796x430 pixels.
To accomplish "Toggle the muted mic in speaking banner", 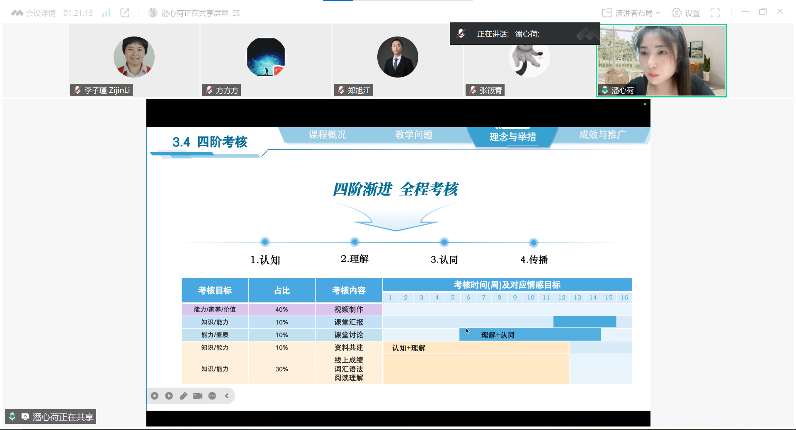I will point(461,34).
